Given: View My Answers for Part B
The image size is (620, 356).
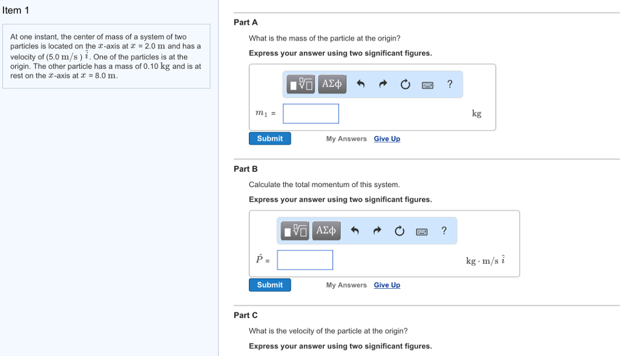Looking at the screenshot, I should [x=346, y=285].
